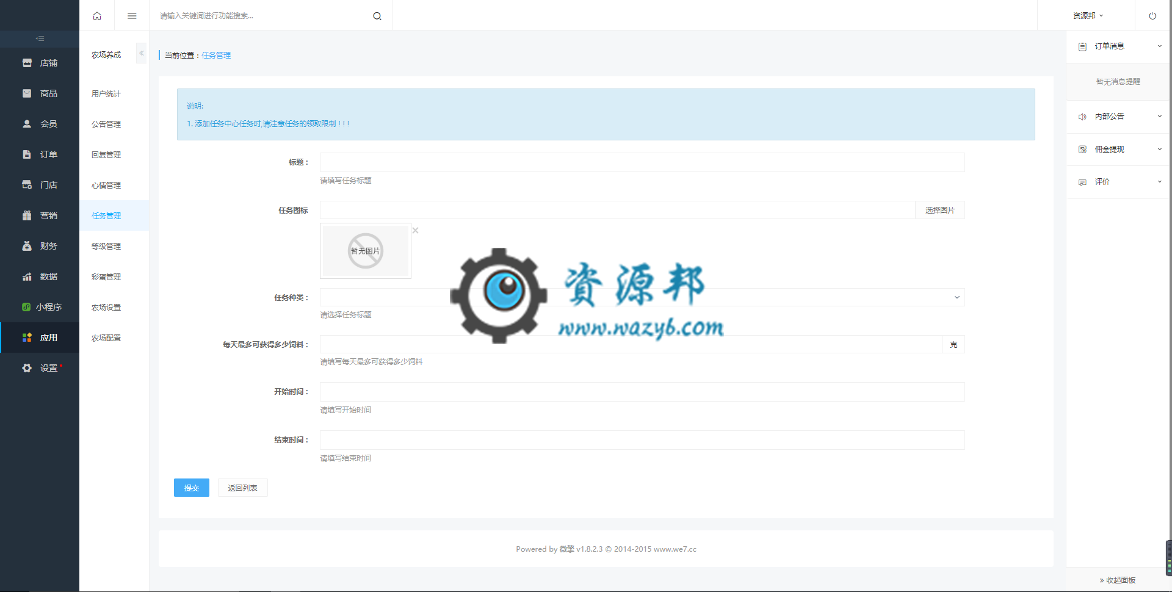Image resolution: width=1172 pixels, height=592 pixels.
Task: Go to the home icon in top bar
Action: pyautogui.click(x=97, y=16)
